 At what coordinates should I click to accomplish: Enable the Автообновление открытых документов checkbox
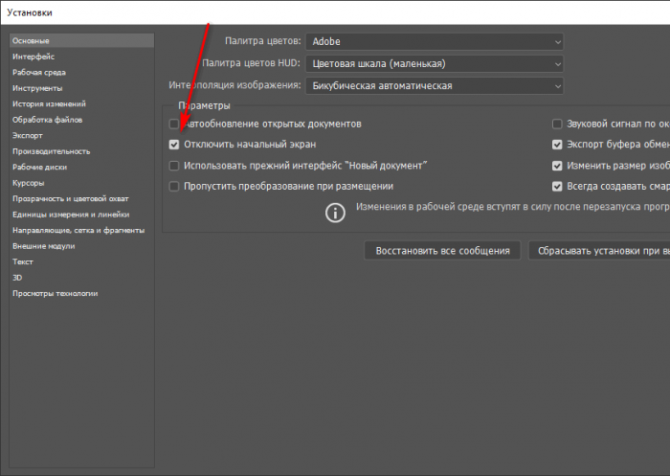(174, 125)
